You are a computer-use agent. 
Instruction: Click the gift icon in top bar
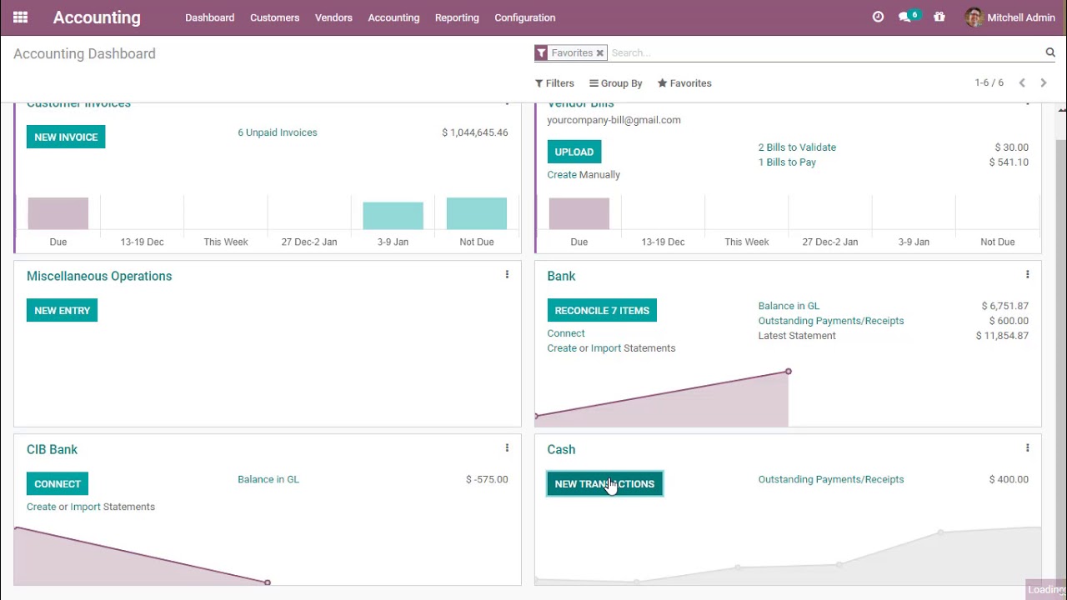[x=939, y=17]
